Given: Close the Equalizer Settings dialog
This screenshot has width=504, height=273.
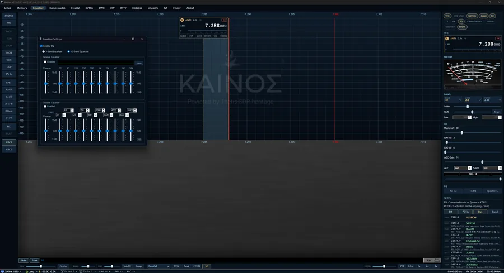Looking at the screenshot, I should pos(142,39).
